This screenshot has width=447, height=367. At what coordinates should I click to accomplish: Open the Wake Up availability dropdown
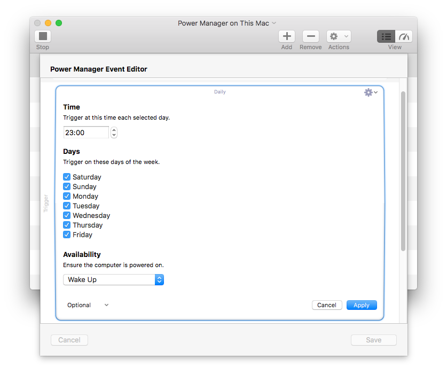(113, 280)
